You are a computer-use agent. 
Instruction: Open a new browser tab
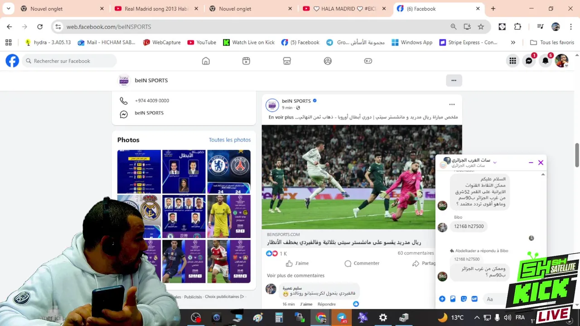(493, 9)
